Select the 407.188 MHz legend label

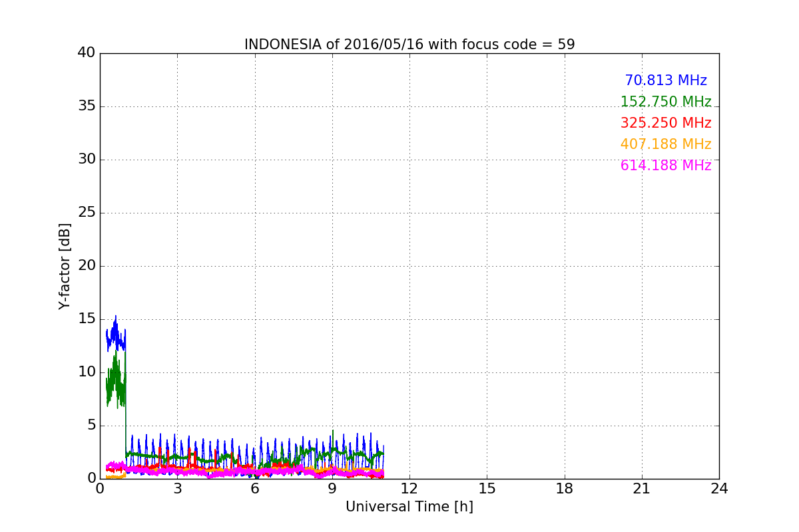[x=666, y=144]
